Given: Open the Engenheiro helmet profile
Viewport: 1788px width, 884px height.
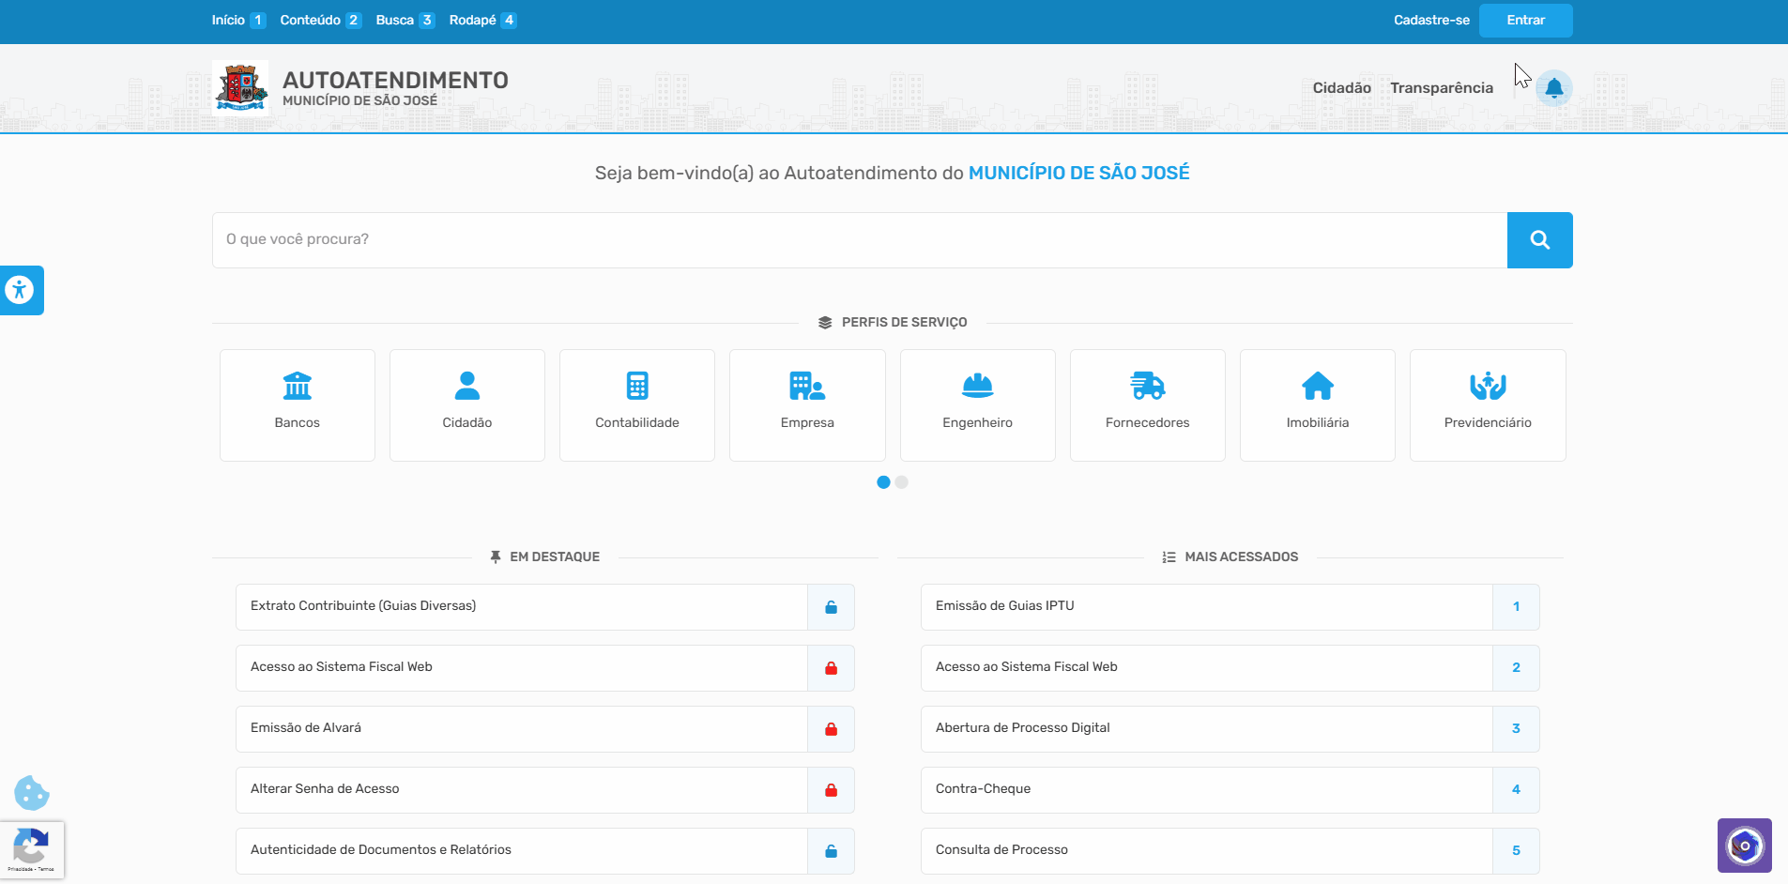Looking at the screenshot, I should (x=977, y=404).
